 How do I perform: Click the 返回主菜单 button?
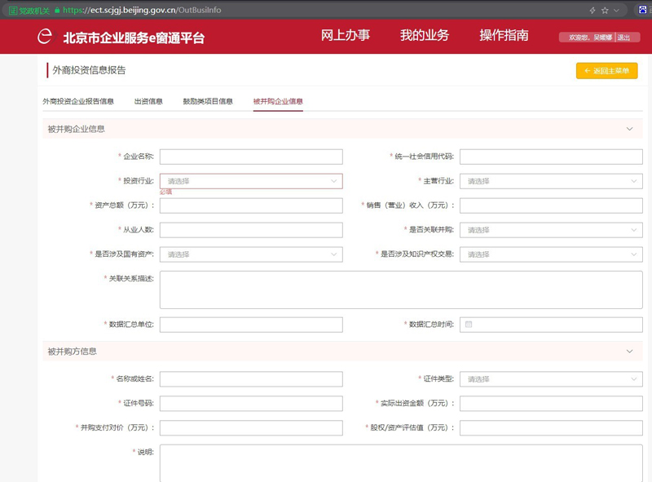coord(606,71)
